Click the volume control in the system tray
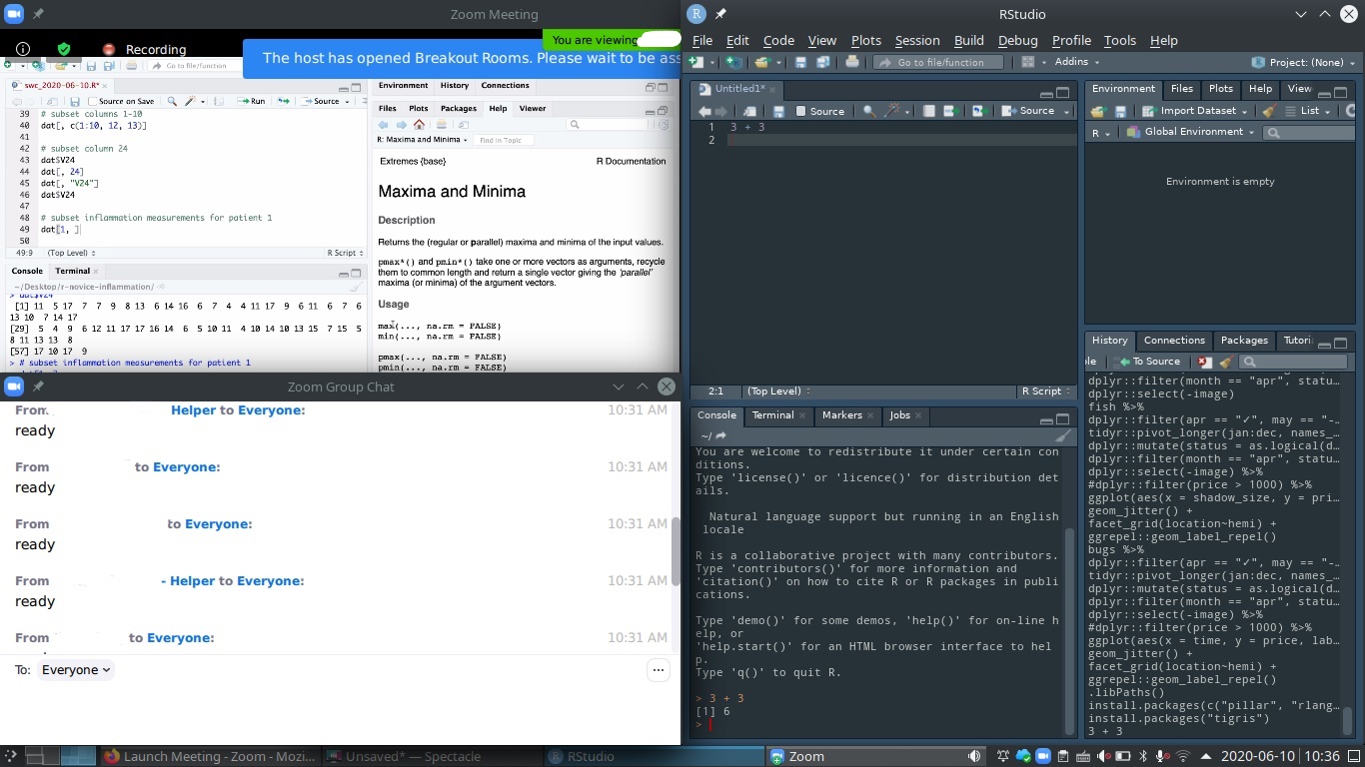1365x767 pixels. pyautogui.click(x=974, y=756)
